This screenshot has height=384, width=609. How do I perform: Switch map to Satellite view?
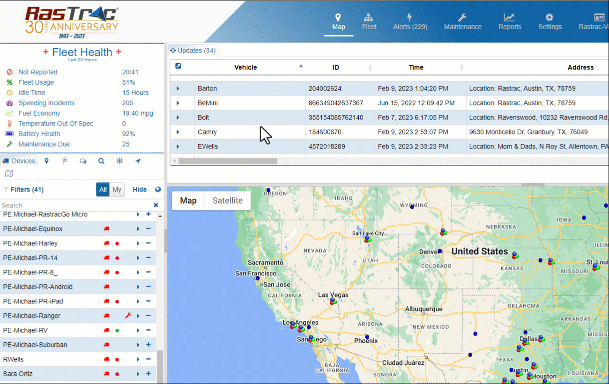pos(228,200)
